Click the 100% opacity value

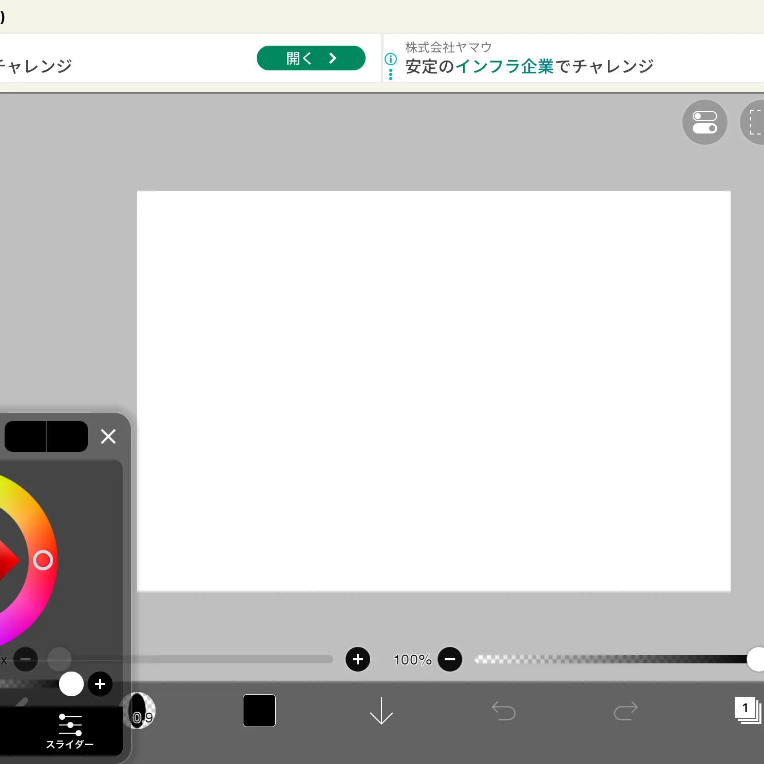(x=412, y=660)
